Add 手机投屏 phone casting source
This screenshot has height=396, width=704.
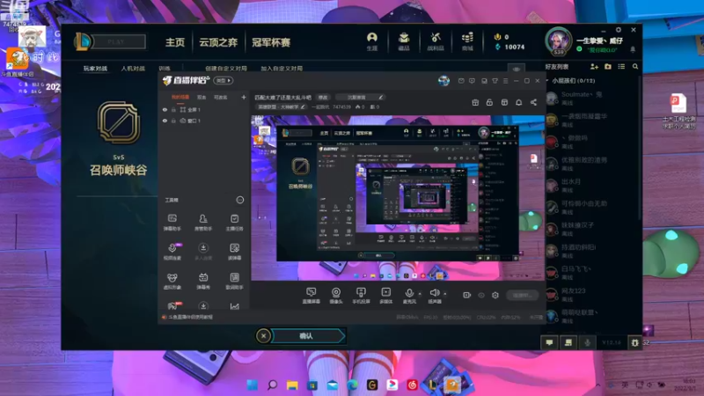361,296
